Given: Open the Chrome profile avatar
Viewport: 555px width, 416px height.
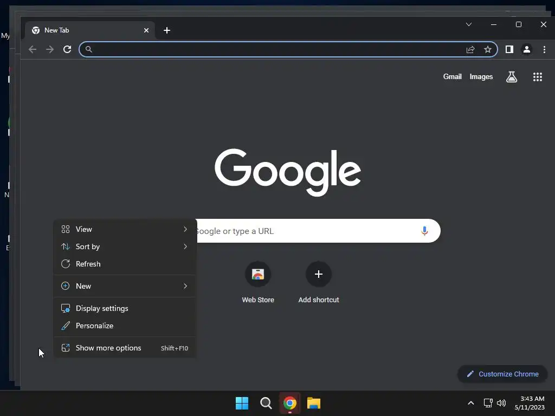Looking at the screenshot, I should pyautogui.click(x=527, y=49).
